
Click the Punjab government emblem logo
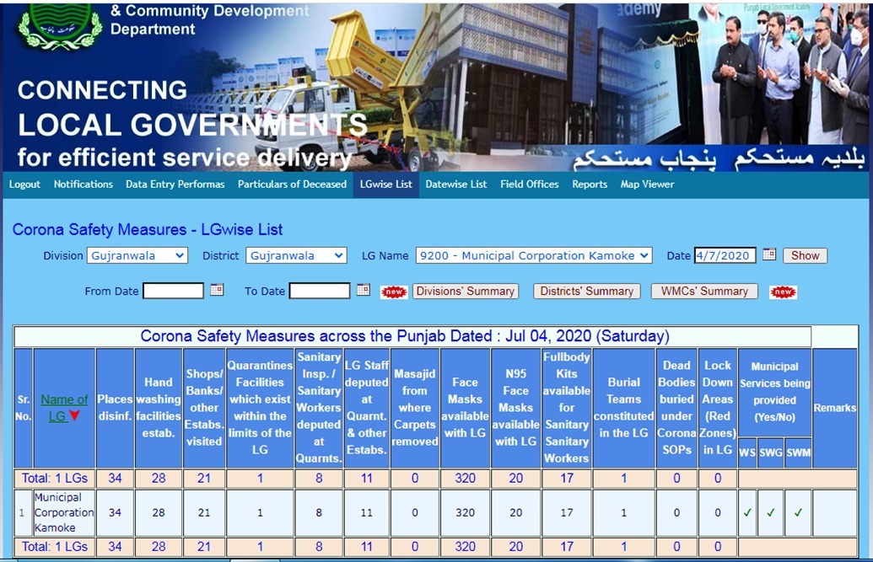(x=59, y=27)
